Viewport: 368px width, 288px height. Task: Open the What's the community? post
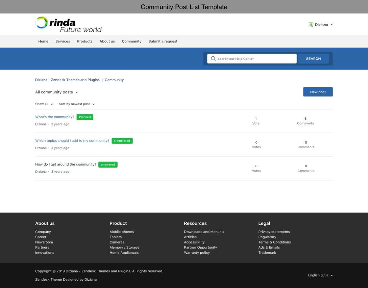point(55,117)
